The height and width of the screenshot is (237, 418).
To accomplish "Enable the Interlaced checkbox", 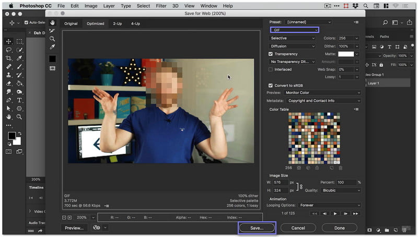I will tap(271, 69).
